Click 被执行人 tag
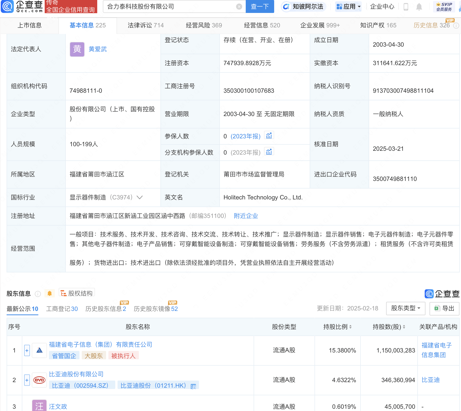 click(123, 356)
